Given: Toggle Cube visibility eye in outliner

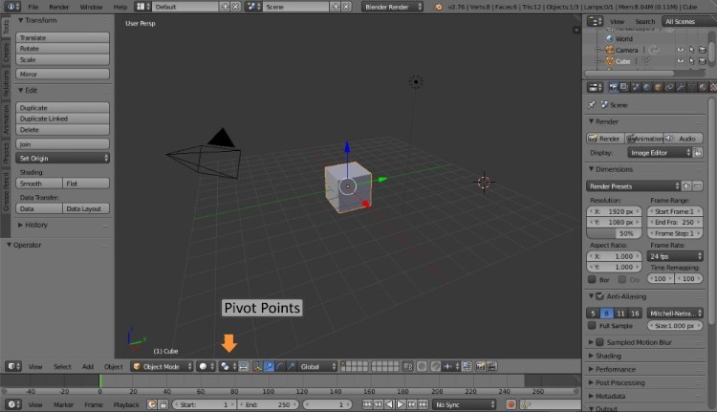Looking at the screenshot, I should (681, 61).
